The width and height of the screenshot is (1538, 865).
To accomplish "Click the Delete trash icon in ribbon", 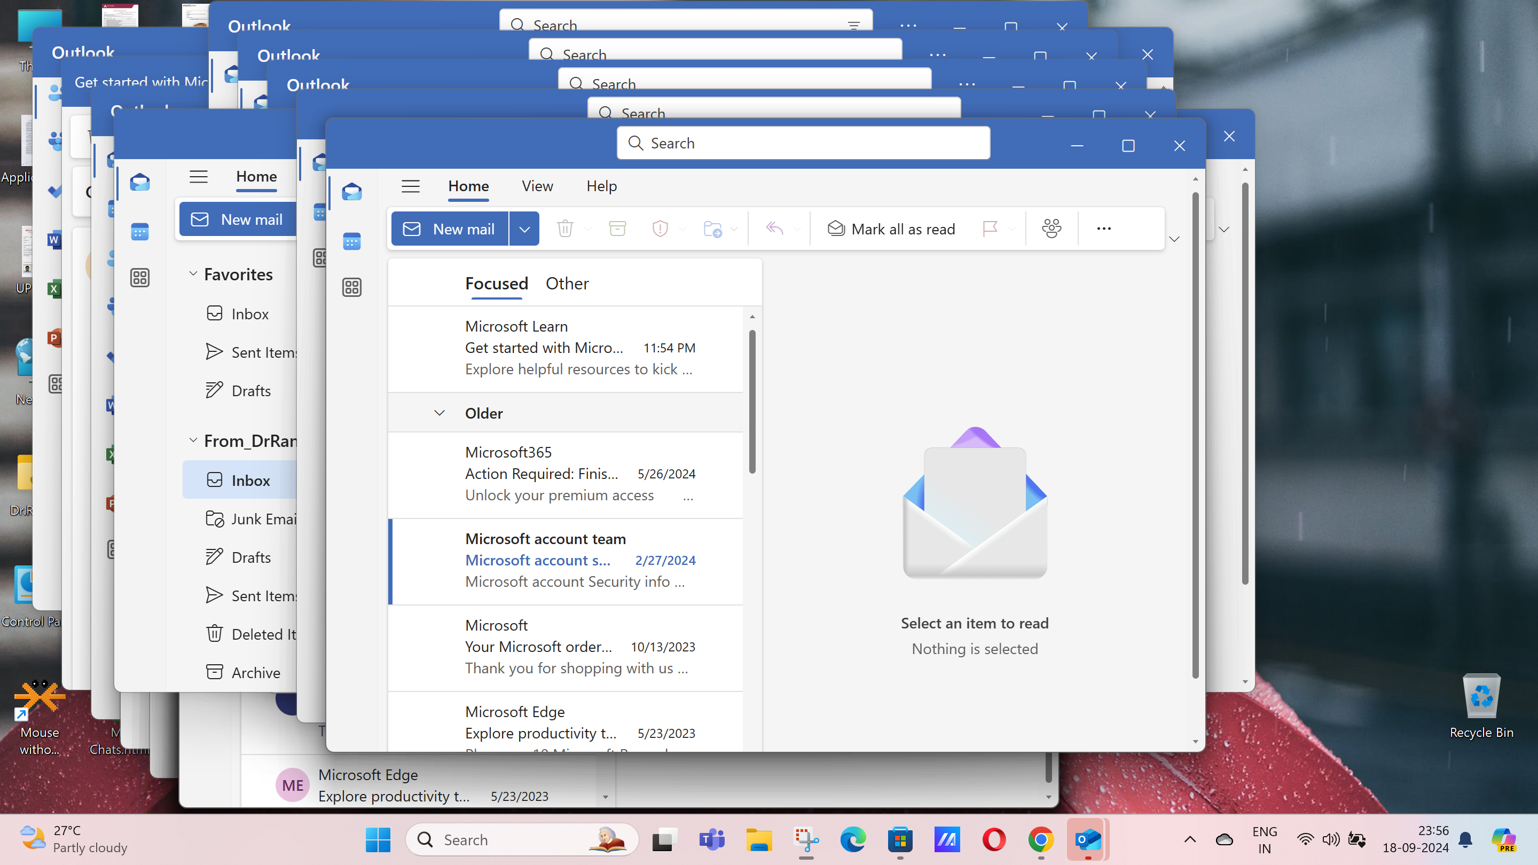I will [565, 229].
